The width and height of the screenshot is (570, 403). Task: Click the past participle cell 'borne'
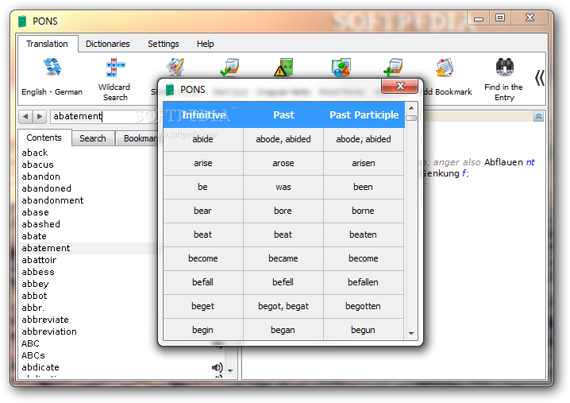point(363,211)
